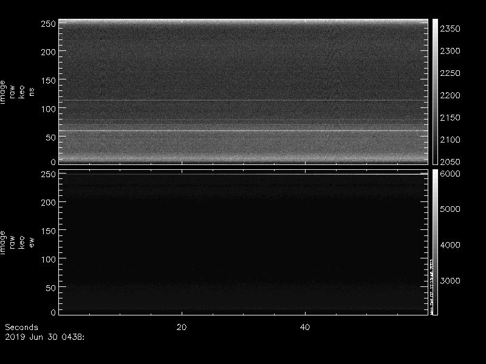Click the brightest horizontal line near row 60 in ns plot
486x364 pixels.
(244, 130)
